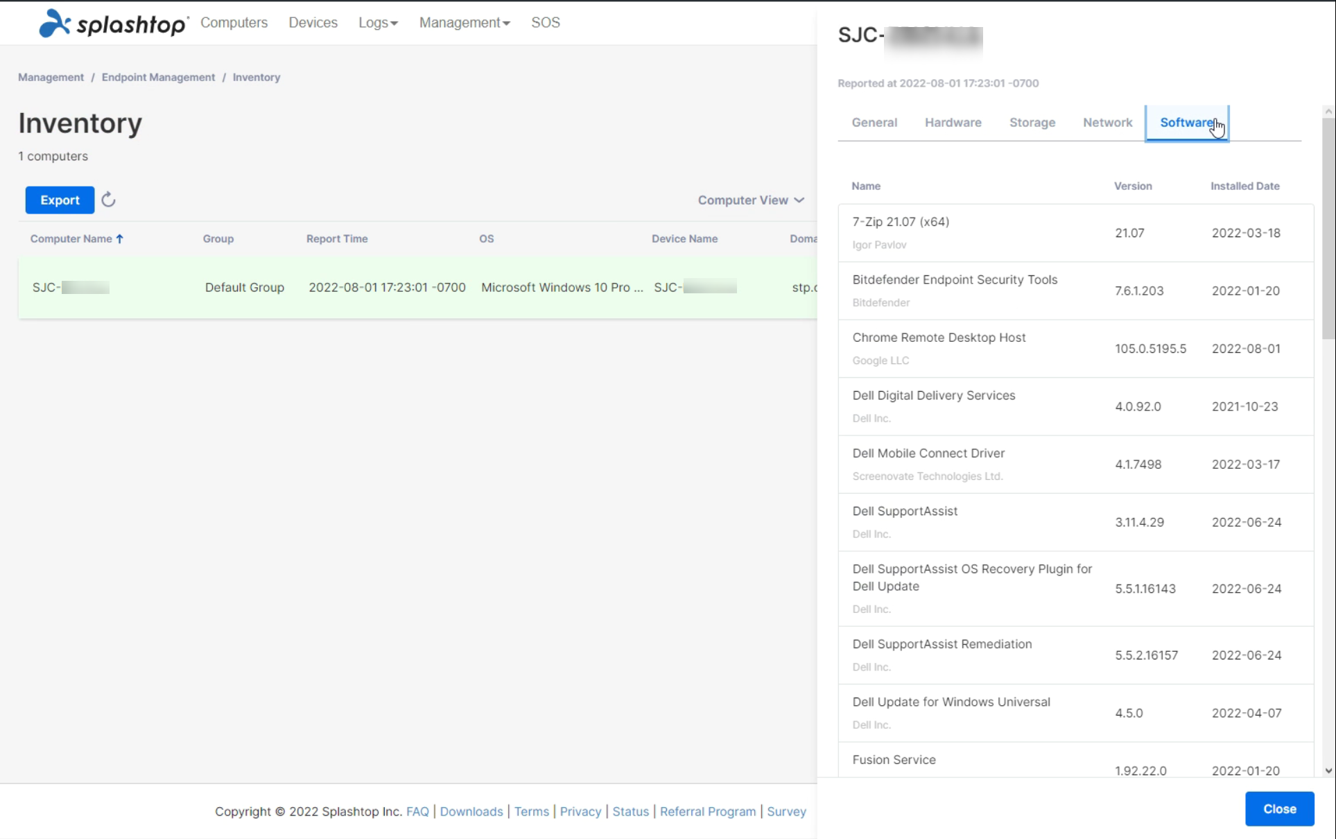Click Default Group cell

click(245, 287)
